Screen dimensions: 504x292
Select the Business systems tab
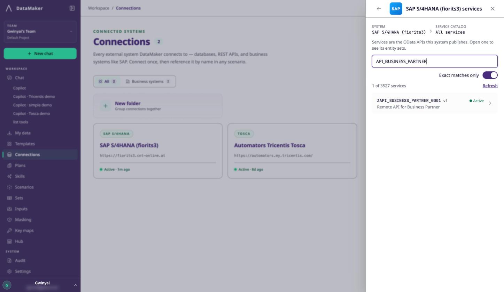[148, 81]
